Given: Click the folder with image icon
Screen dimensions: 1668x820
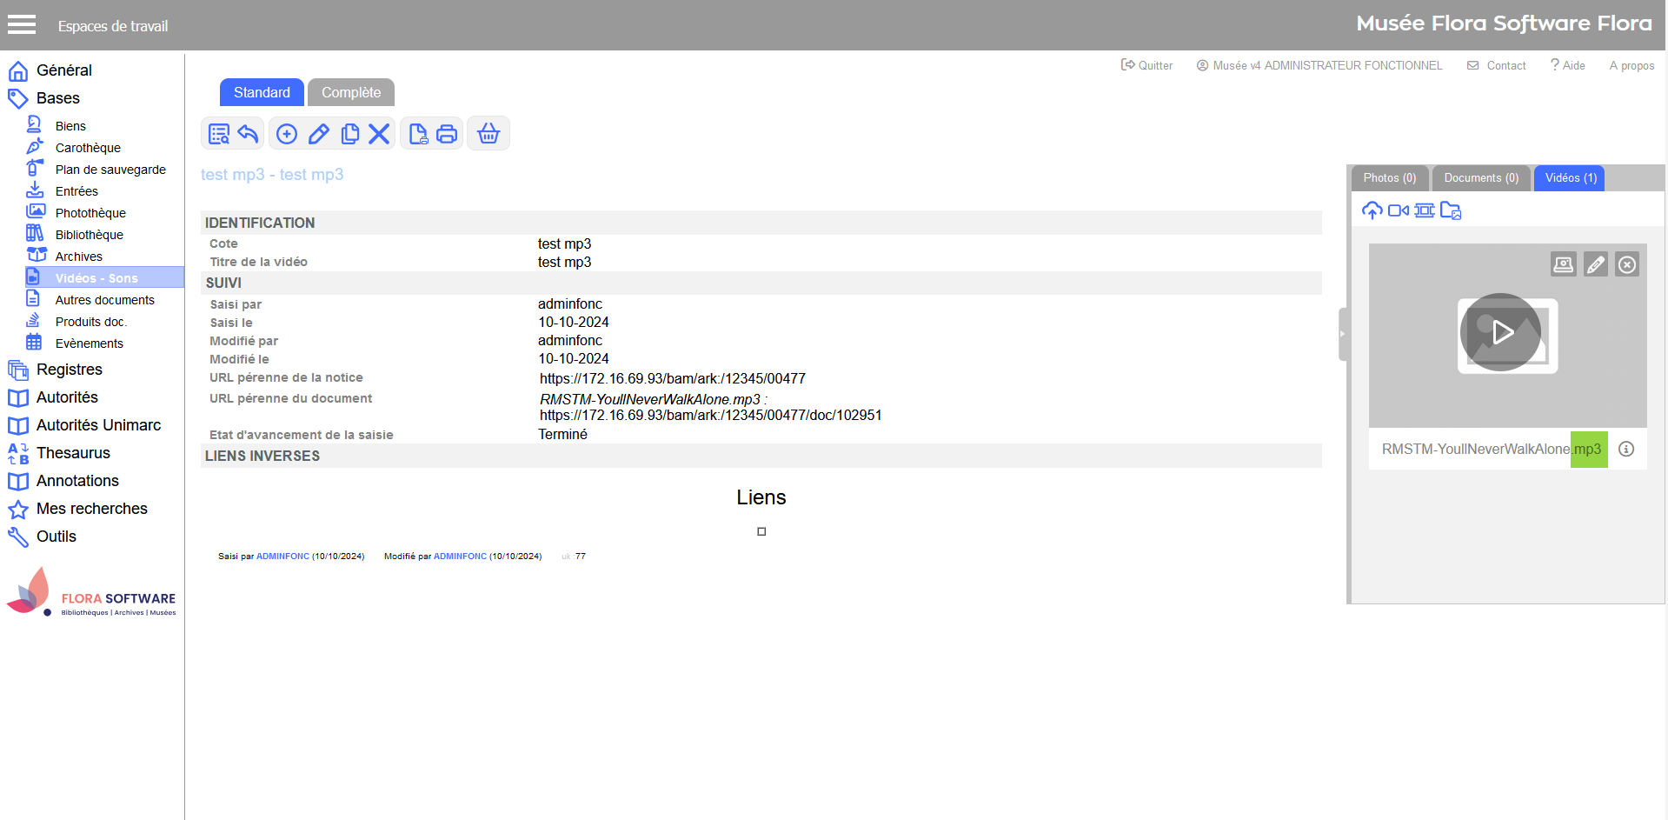Looking at the screenshot, I should tap(1451, 210).
